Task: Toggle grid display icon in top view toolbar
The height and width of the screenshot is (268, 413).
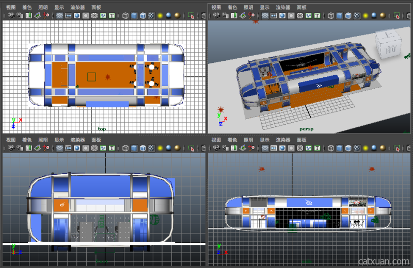Action: point(60,15)
